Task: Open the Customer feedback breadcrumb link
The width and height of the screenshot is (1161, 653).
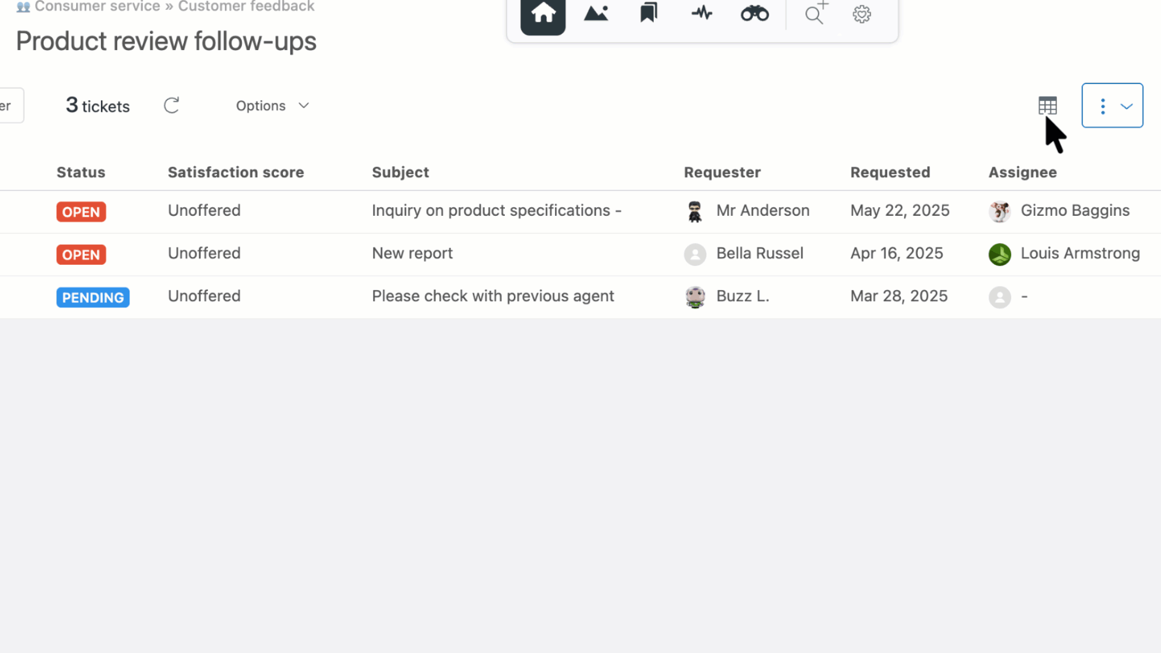Action: tap(246, 7)
